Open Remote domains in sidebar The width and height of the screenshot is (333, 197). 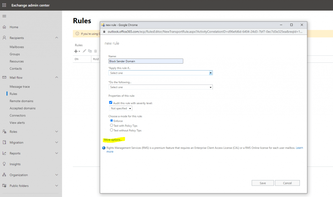pos(21,101)
